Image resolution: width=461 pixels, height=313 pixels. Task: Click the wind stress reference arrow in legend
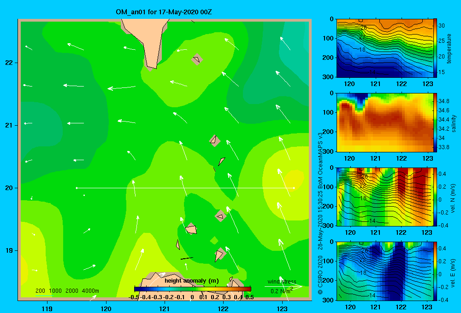click(x=284, y=286)
